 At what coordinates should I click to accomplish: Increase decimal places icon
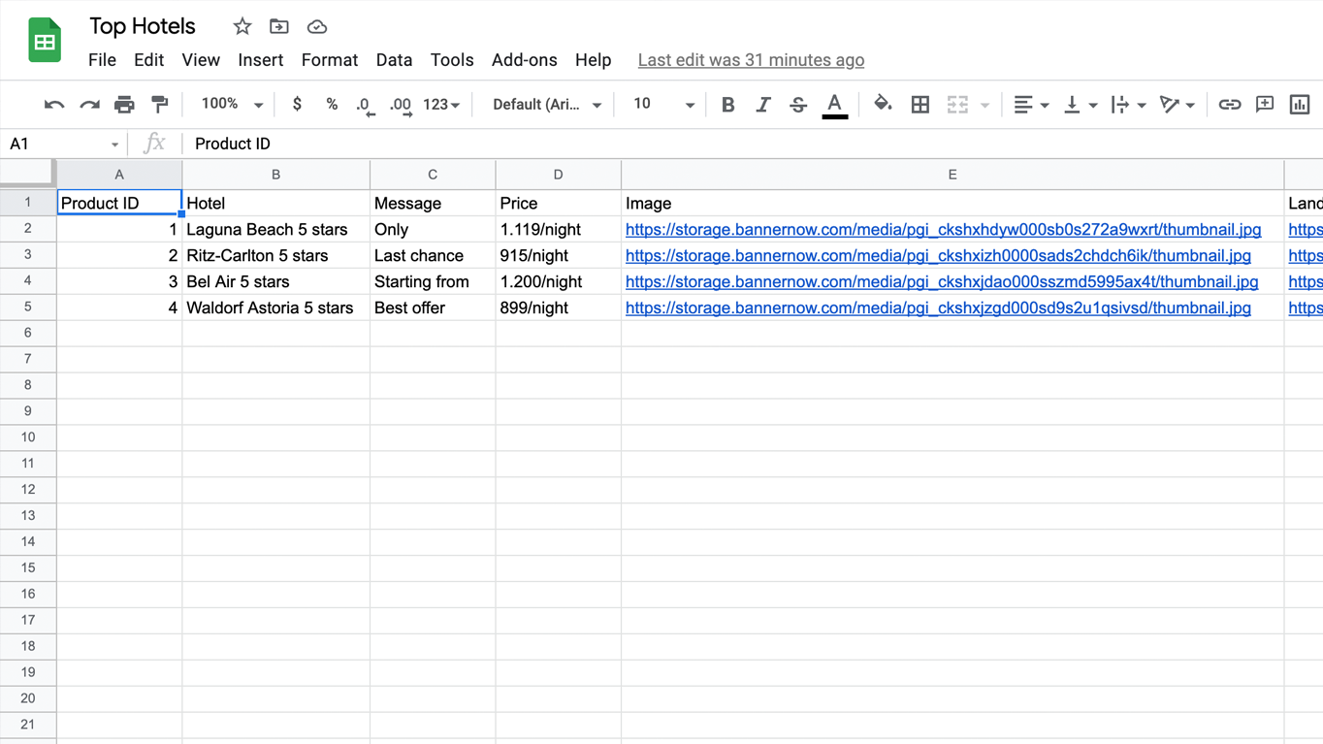pos(401,106)
